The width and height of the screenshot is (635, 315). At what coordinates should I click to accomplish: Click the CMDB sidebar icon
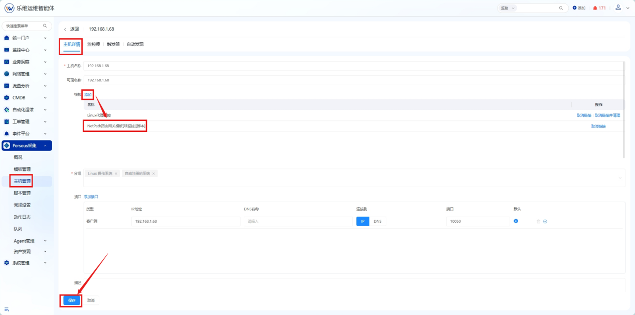click(7, 98)
